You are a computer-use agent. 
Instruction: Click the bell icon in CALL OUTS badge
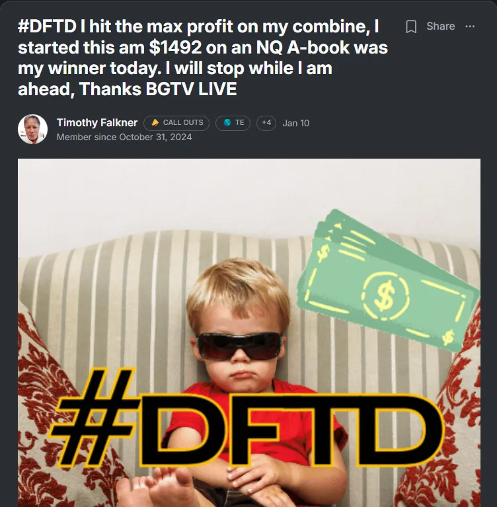point(155,122)
